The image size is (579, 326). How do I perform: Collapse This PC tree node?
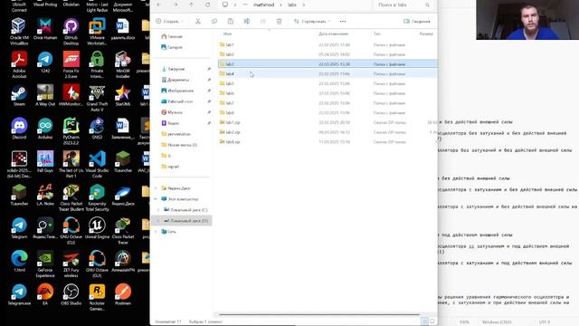coord(156,199)
